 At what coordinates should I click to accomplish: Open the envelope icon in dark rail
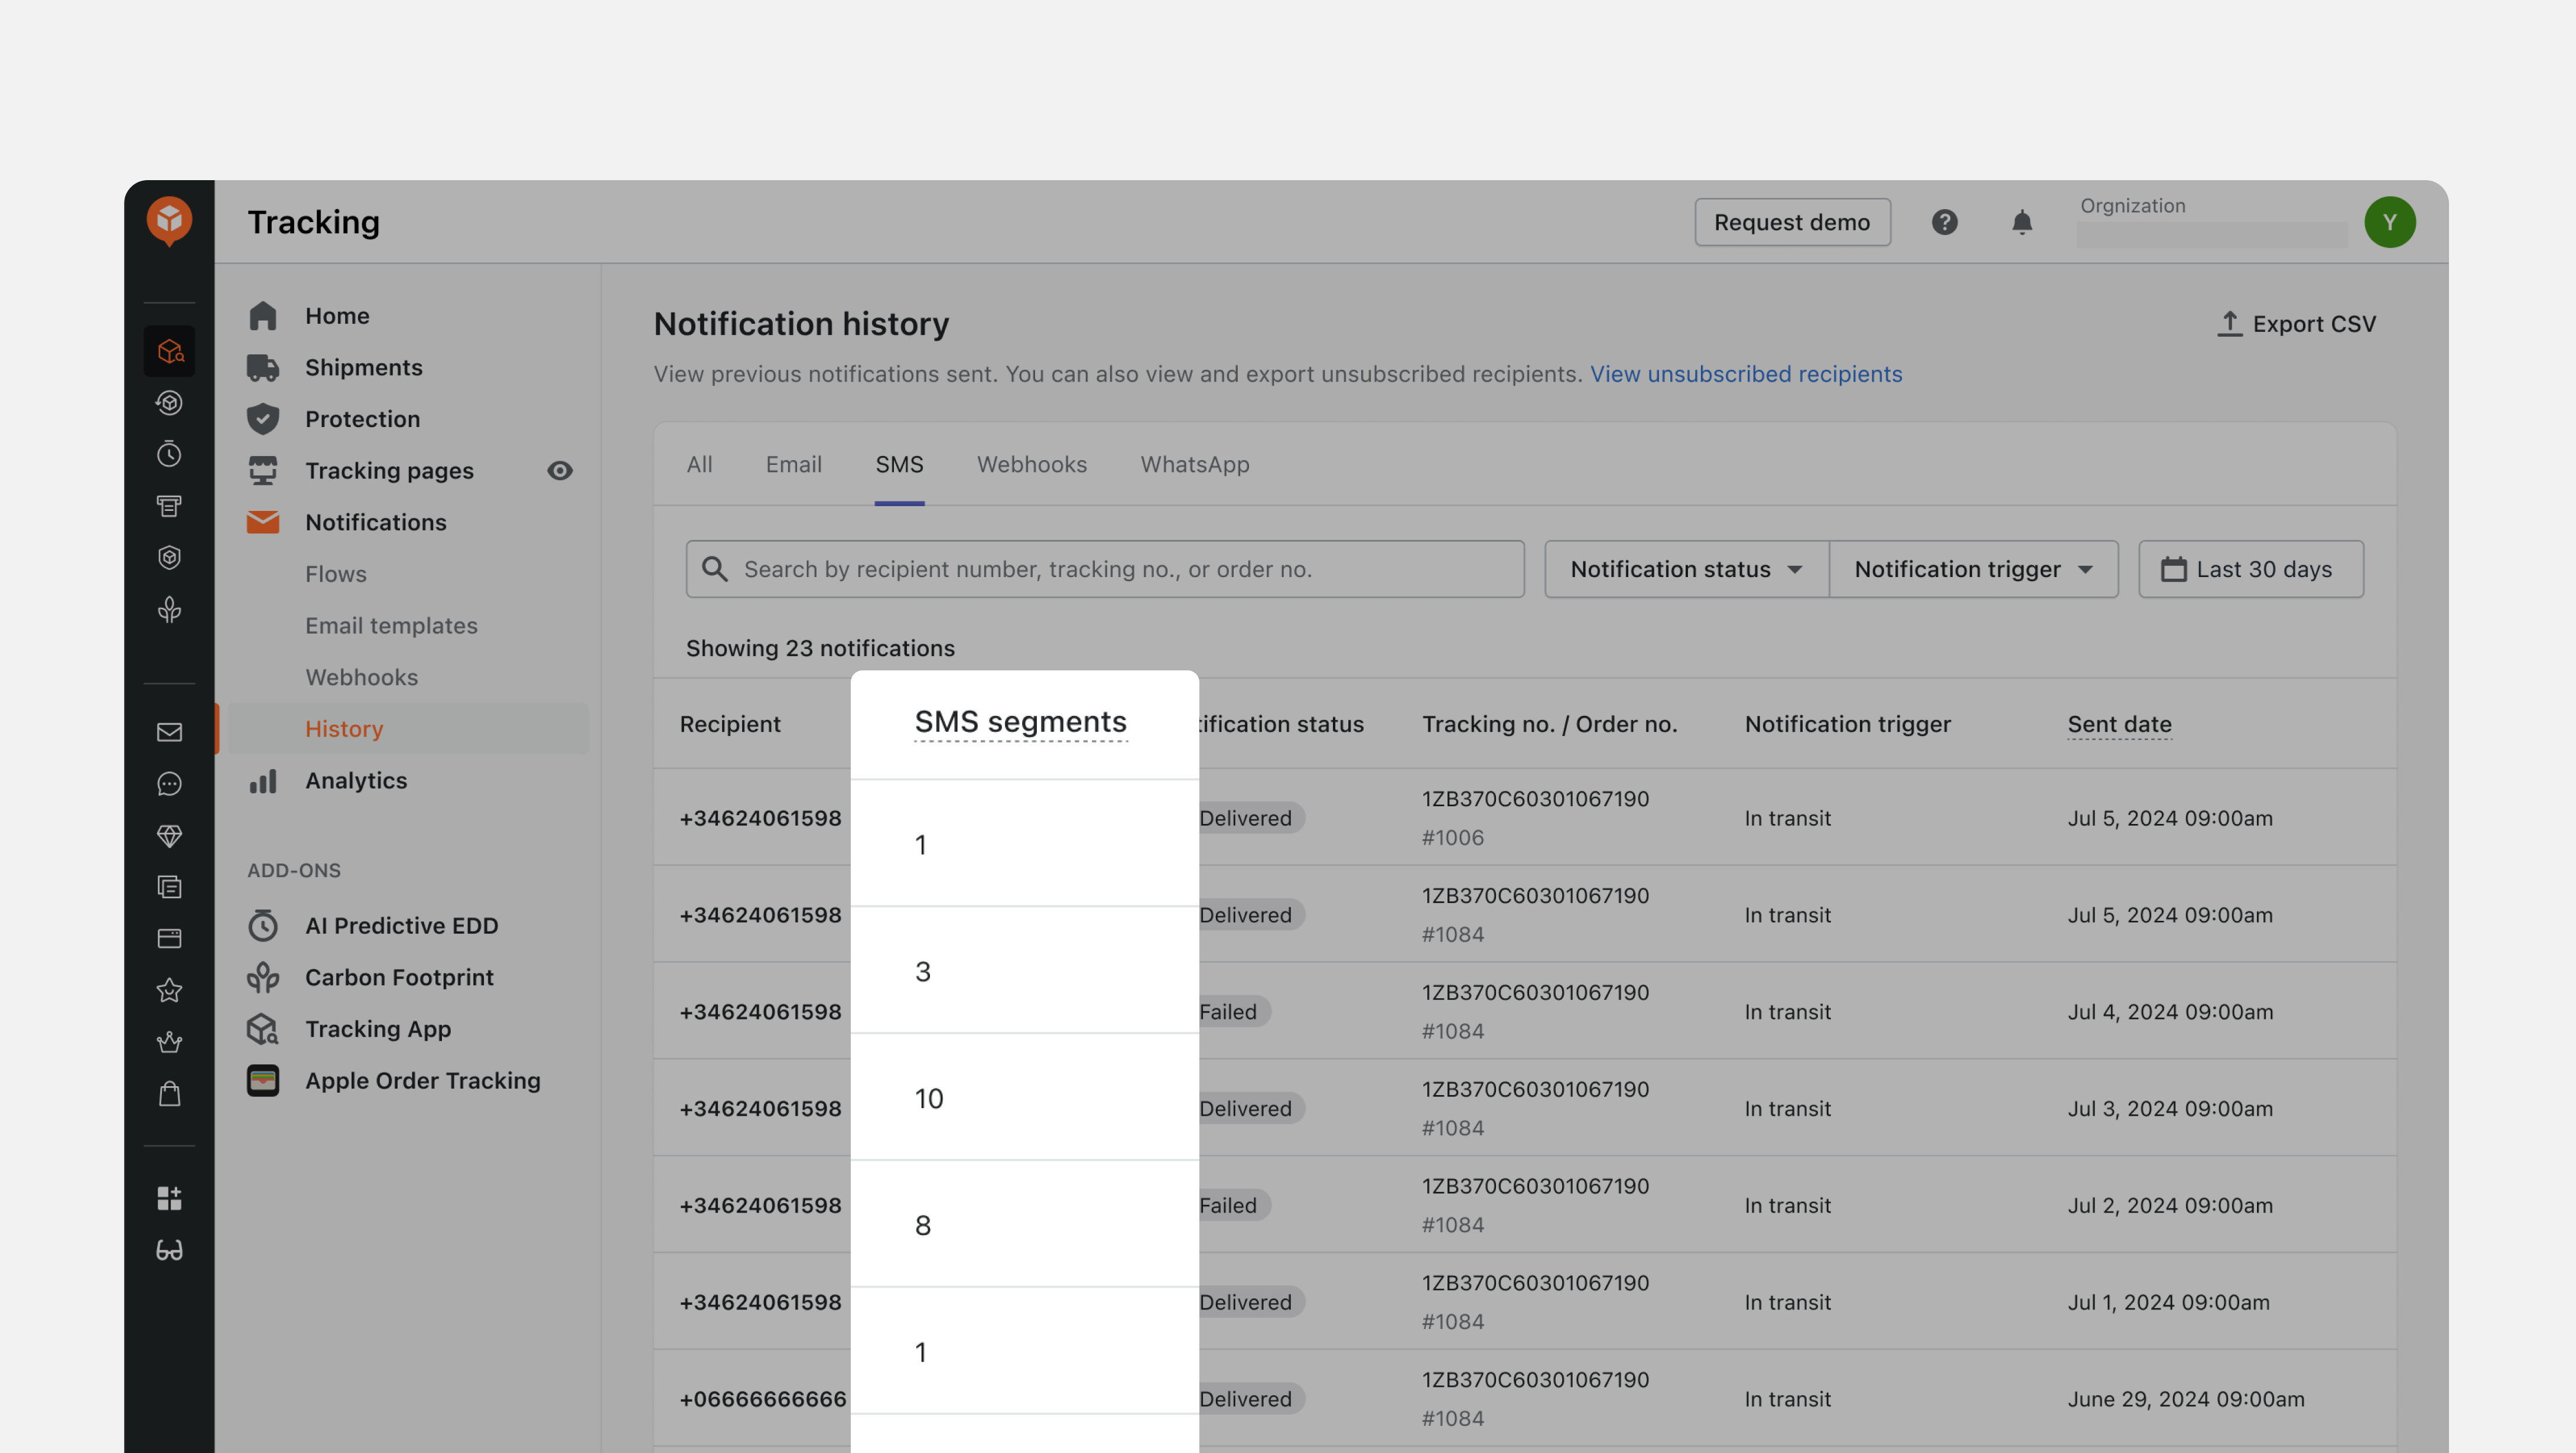pyautogui.click(x=169, y=732)
